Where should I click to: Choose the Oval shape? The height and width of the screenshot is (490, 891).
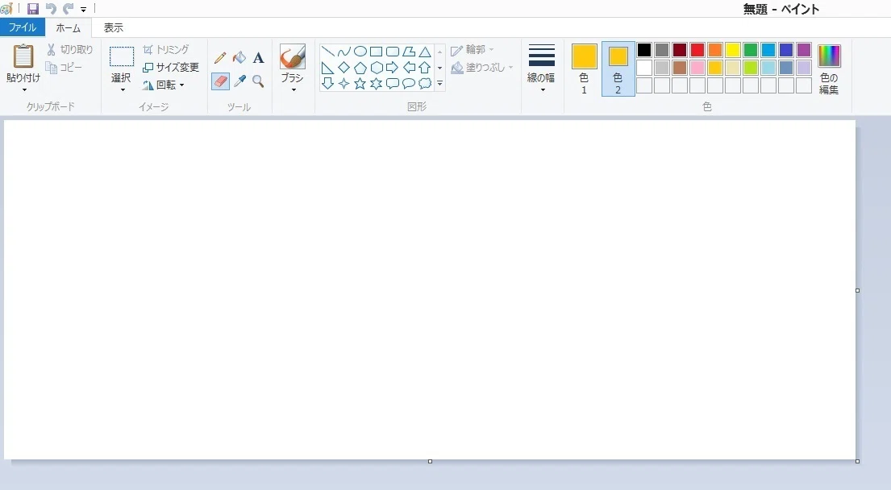pos(360,52)
